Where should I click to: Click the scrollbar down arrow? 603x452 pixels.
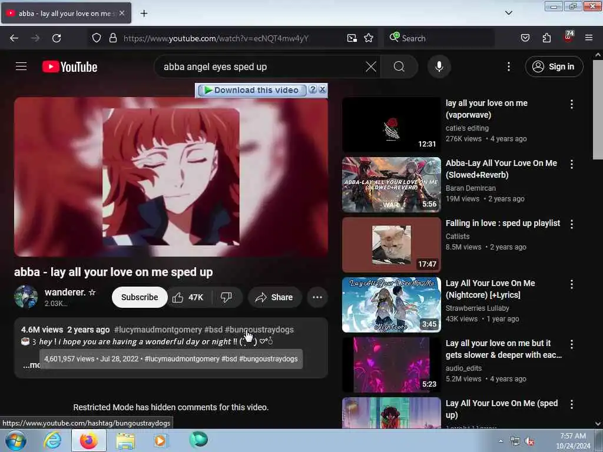point(598,424)
